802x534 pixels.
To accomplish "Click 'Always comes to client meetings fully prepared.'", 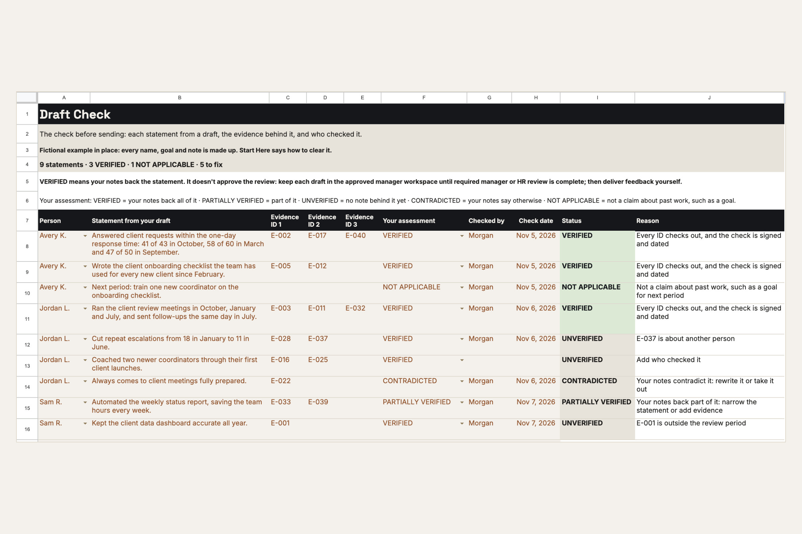I will click(x=169, y=381).
